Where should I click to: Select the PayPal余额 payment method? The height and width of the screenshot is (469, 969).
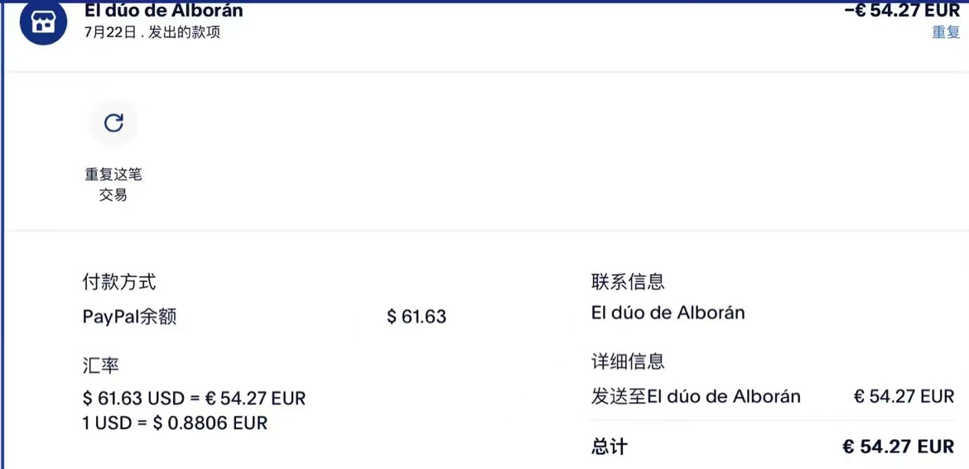[x=130, y=317]
